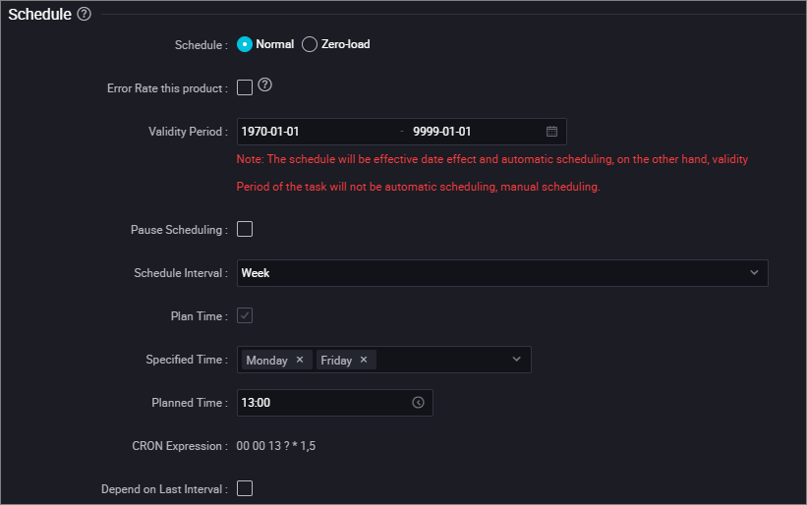Enable Depend on Last Interval checkbox

(245, 488)
